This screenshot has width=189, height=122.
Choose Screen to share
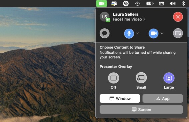(x=141, y=109)
